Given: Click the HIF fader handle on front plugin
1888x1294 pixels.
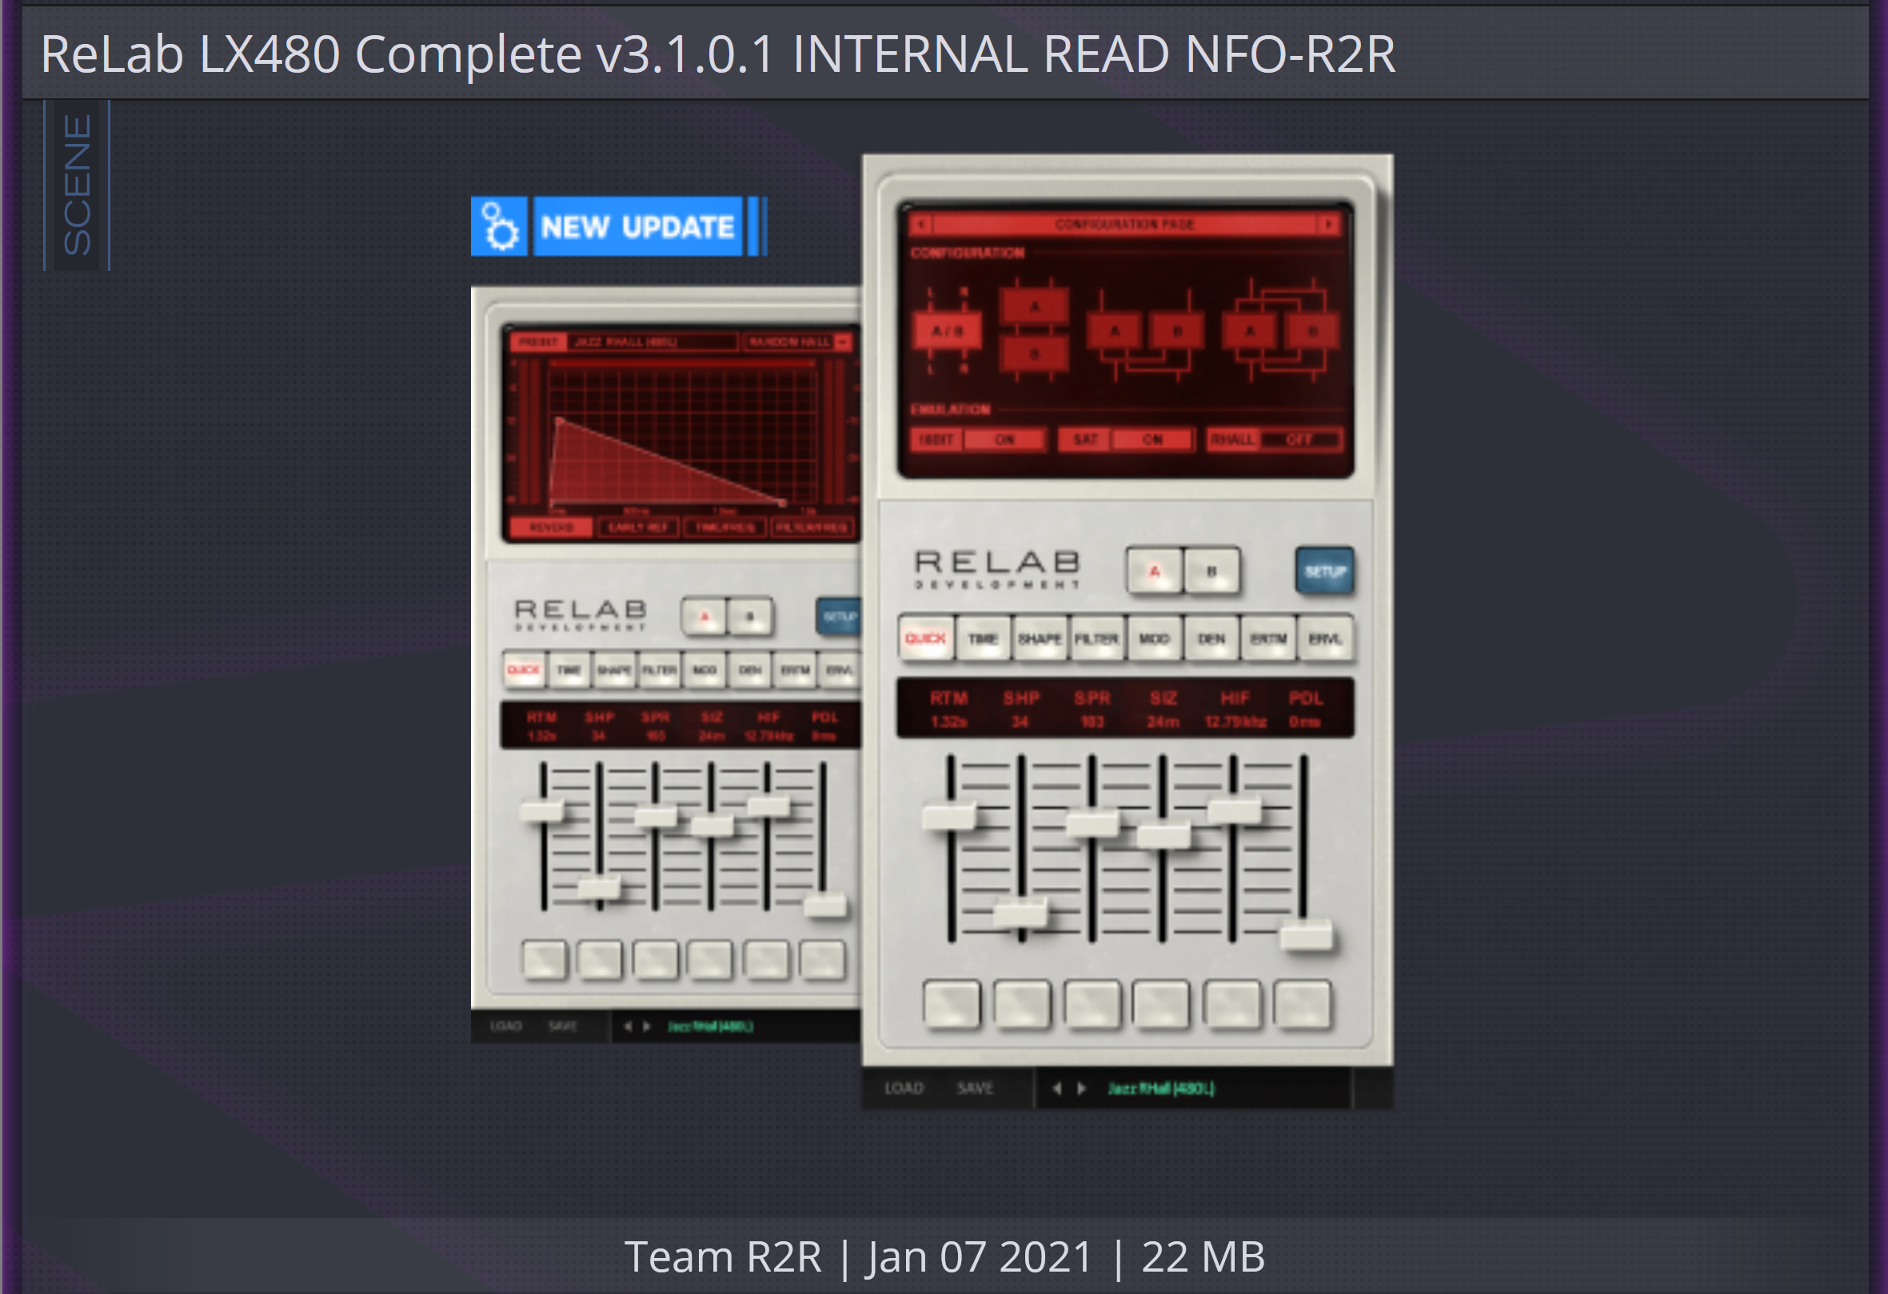Looking at the screenshot, I should coord(1234,810).
